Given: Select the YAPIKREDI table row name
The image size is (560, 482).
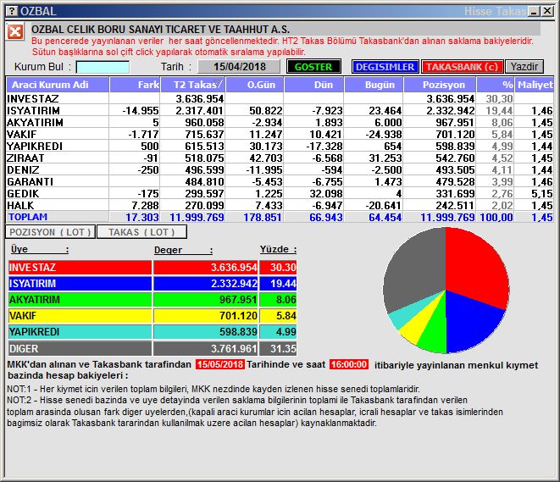Looking at the screenshot, I should click(35, 146).
